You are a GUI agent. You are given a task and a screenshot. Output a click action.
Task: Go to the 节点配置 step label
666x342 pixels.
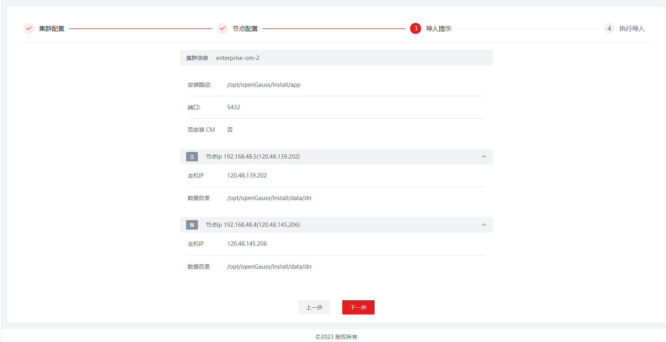coord(245,29)
